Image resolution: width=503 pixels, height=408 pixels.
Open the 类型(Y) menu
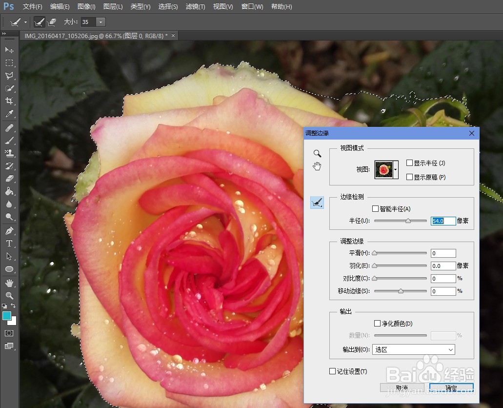(140, 6)
